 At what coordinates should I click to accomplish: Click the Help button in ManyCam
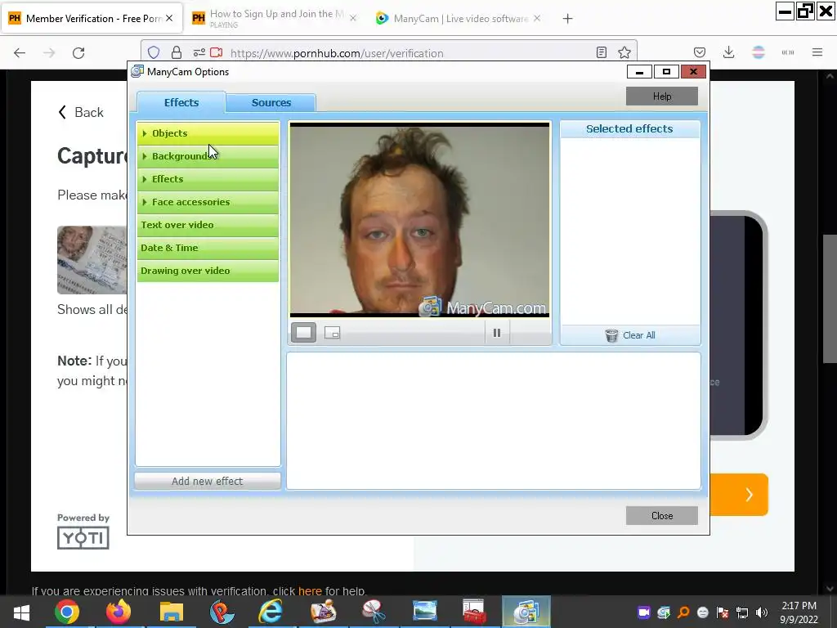pos(662,96)
